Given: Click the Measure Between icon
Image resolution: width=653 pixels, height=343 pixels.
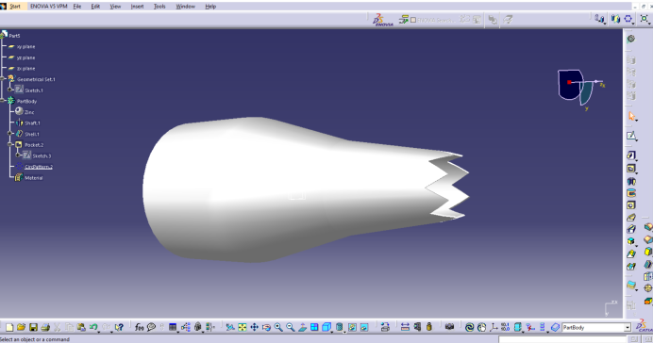Looking at the screenshot, I should 405,327.
